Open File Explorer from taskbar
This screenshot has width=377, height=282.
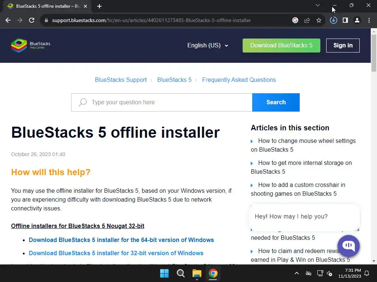(x=197, y=273)
